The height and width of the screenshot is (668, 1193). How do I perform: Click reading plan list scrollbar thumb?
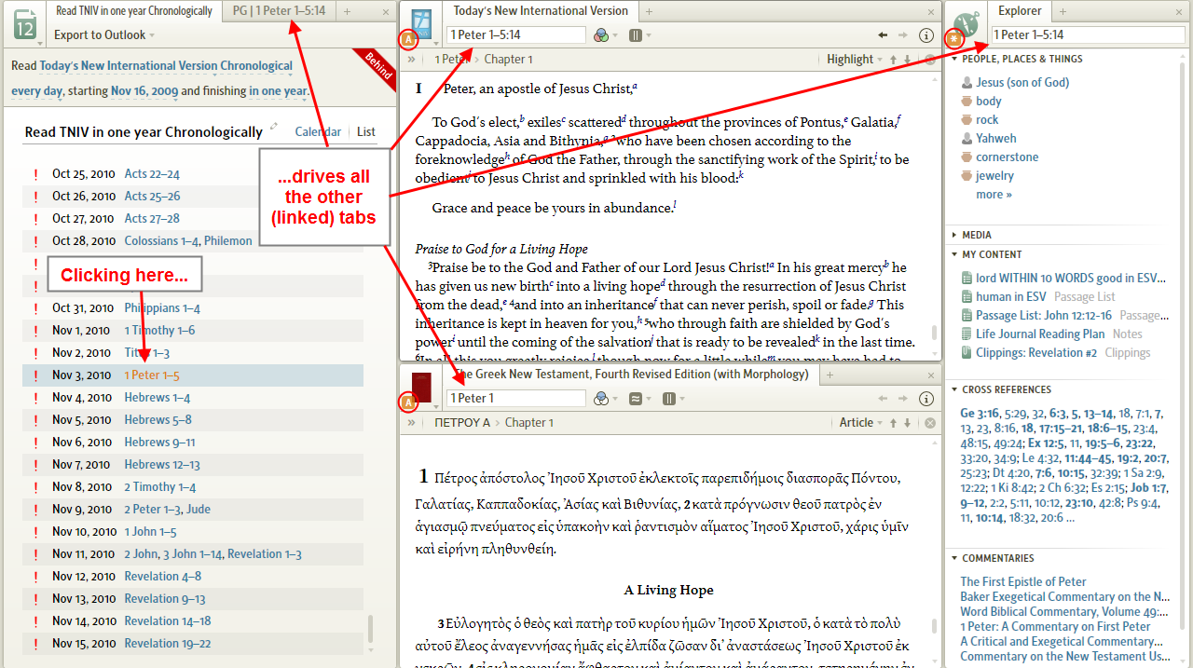(x=372, y=629)
